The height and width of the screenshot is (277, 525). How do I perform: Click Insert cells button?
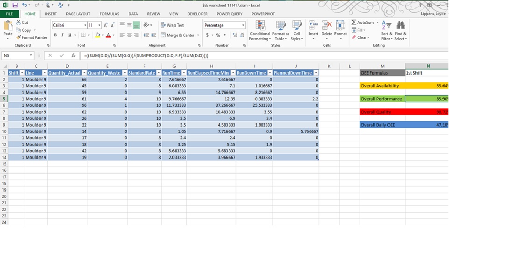point(313,30)
